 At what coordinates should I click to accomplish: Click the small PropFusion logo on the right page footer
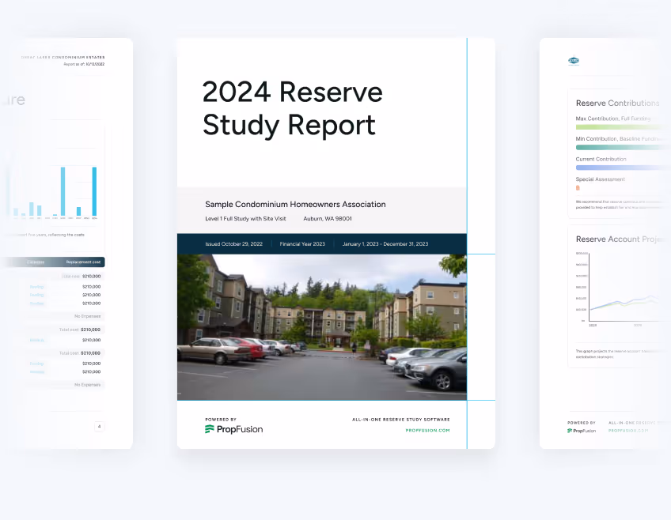(581, 431)
